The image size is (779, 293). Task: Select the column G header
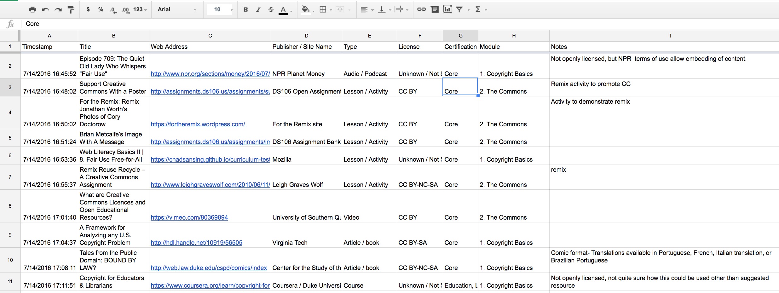pyautogui.click(x=460, y=36)
